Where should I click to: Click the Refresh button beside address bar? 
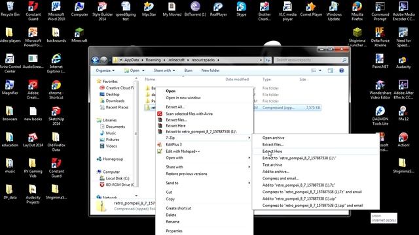coord(268,60)
